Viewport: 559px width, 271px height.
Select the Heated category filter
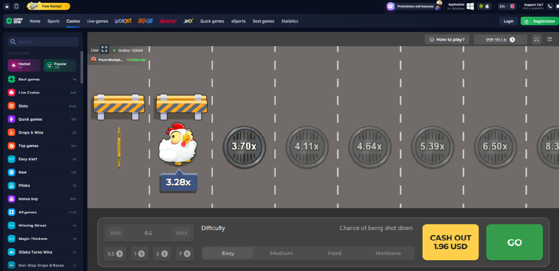click(x=24, y=65)
